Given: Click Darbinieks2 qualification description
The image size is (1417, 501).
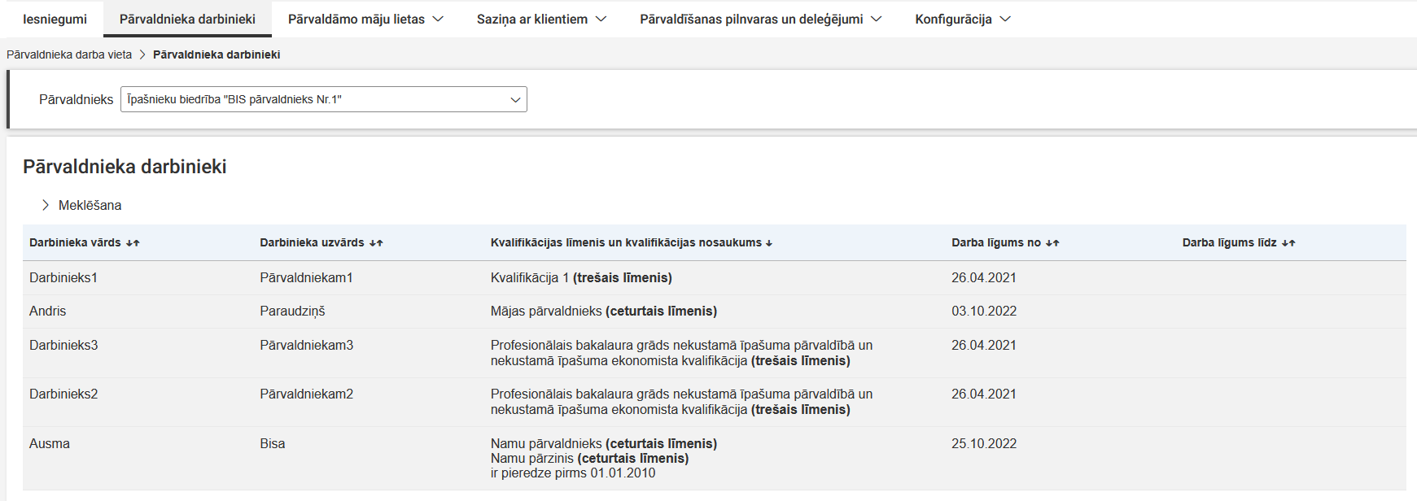Looking at the screenshot, I should point(681,402).
